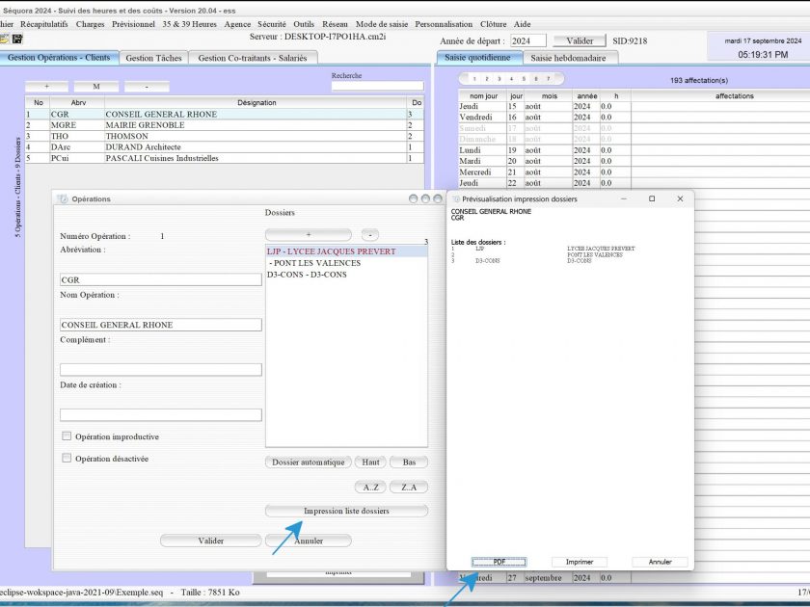Open the Mode de saisie menu
Screen dimensions: 810x607
(x=382, y=24)
